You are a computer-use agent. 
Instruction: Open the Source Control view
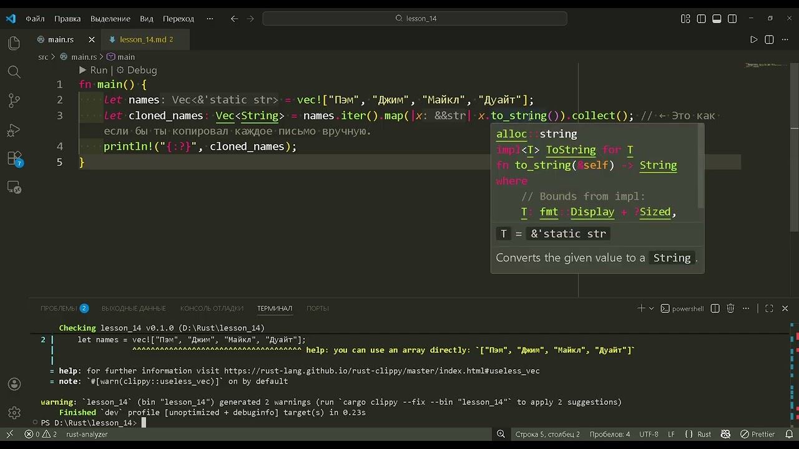click(x=14, y=100)
